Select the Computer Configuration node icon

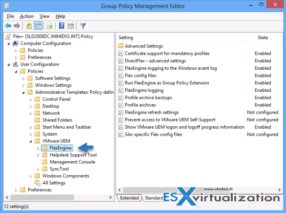coord(16,43)
